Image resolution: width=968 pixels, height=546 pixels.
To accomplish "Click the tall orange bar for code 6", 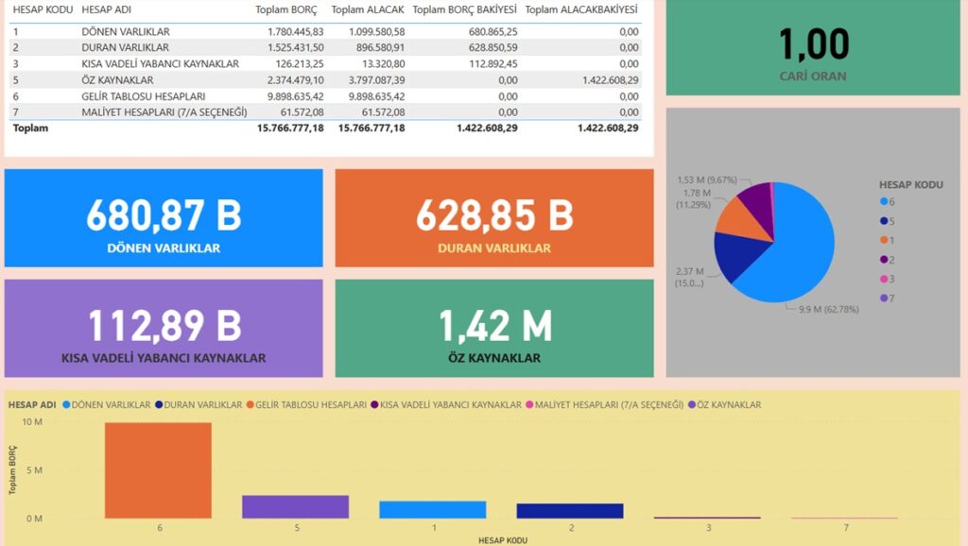I will tap(158, 470).
